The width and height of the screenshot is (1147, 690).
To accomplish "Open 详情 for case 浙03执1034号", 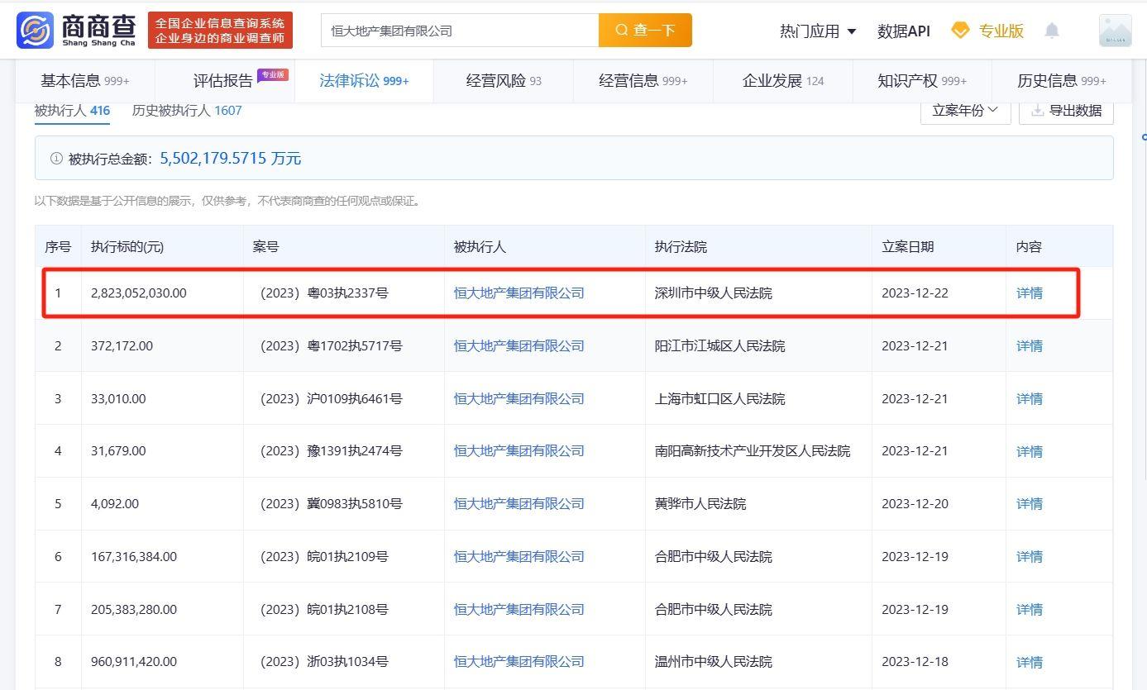I will (1030, 662).
